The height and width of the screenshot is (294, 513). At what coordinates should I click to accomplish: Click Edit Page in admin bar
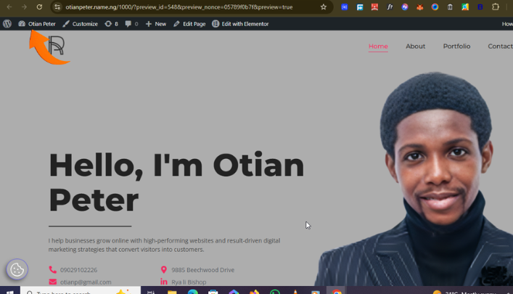(x=189, y=24)
